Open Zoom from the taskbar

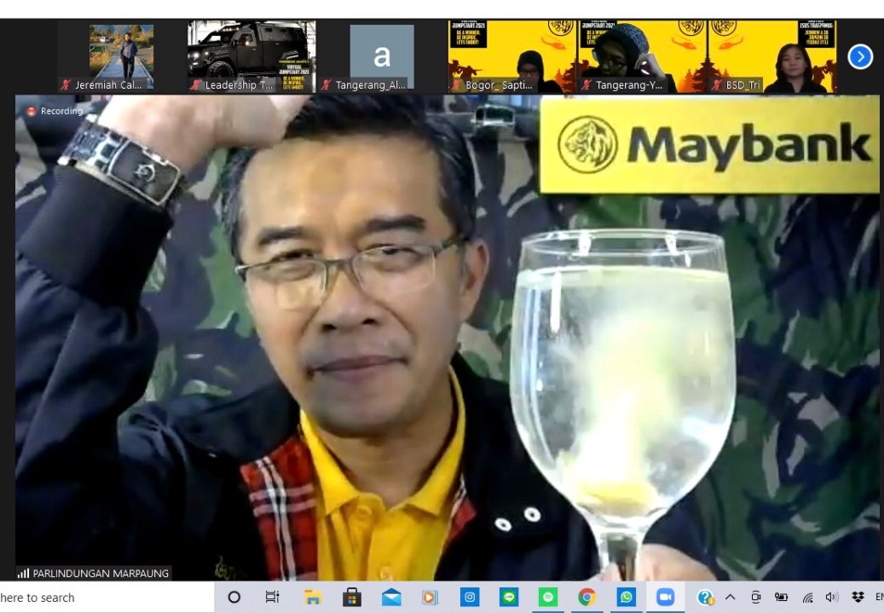click(665, 598)
